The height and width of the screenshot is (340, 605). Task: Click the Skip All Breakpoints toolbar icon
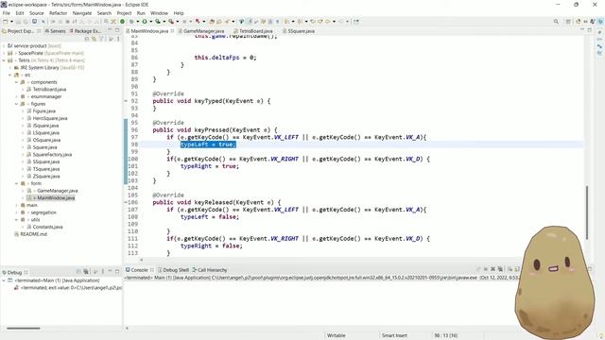[43, 22]
